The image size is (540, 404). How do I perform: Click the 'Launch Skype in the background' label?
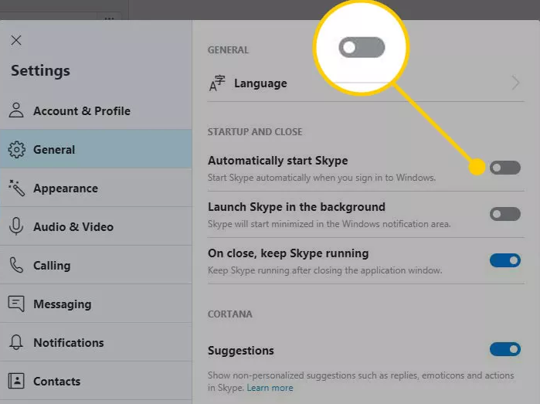click(x=297, y=207)
